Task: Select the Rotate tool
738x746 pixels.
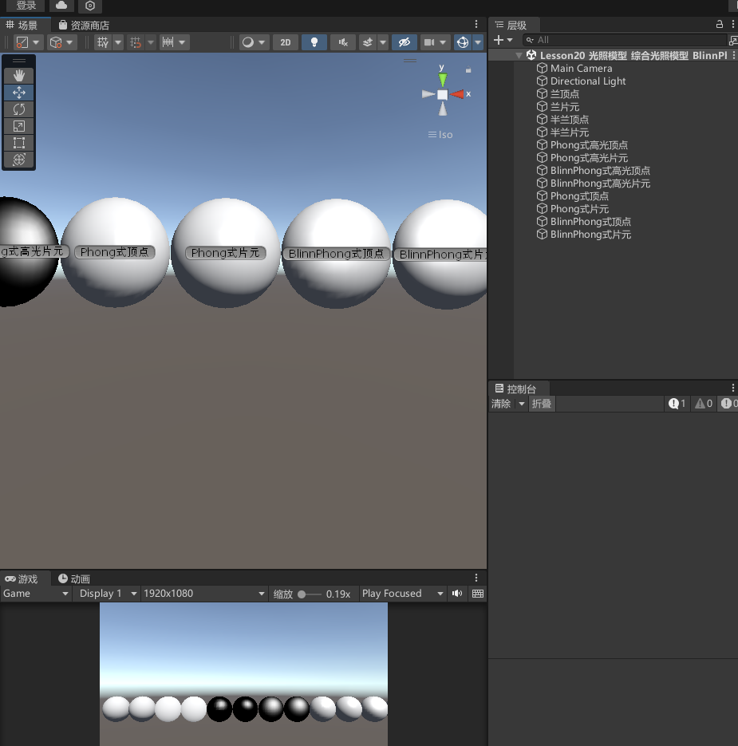Action: 19,109
